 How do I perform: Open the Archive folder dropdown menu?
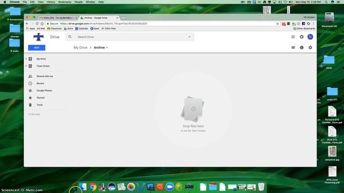(101, 48)
